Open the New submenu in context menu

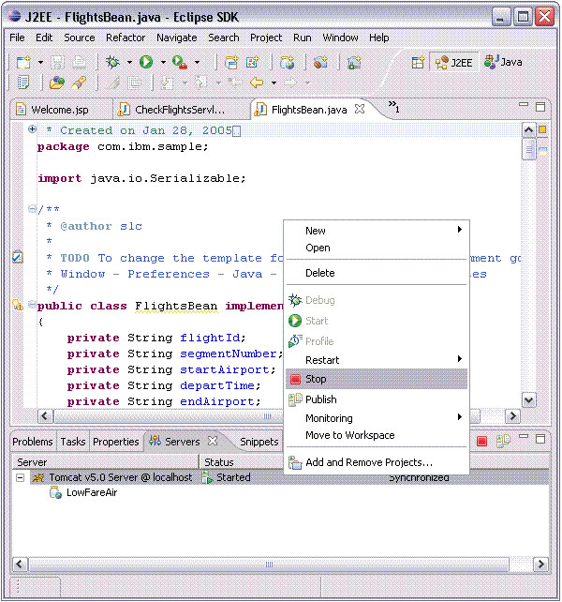click(377, 231)
